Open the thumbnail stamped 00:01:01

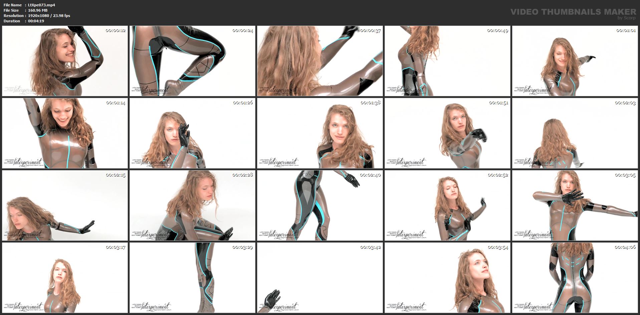click(575, 61)
